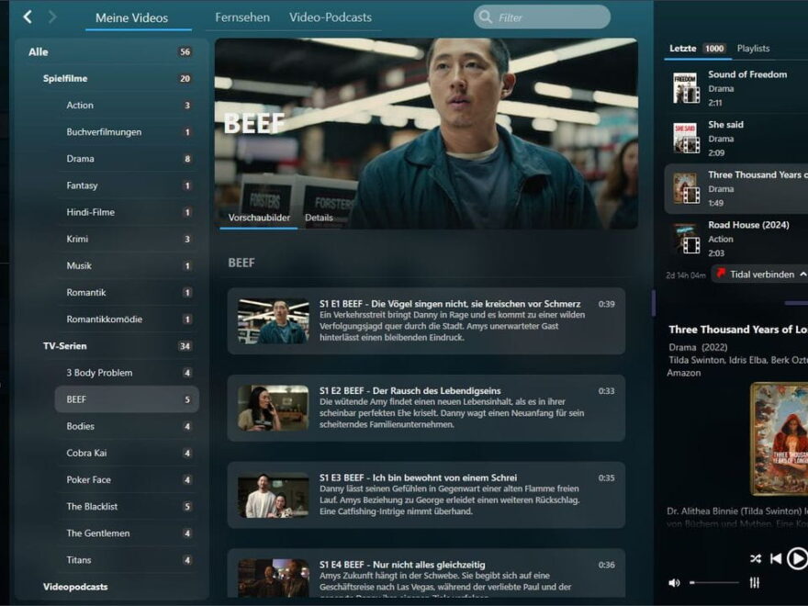This screenshot has width=808, height=606.
Task: Show the Details tab
Action: click(x=319, y=218)
